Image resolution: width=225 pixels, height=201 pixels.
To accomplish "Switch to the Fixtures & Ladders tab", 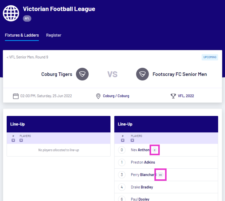I will pyautogui.click(x=22, y=35).
